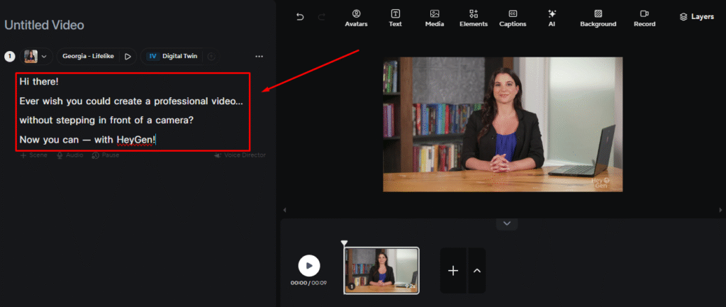
Task: Click the Record tool
Action: click(x=644, y=17)
